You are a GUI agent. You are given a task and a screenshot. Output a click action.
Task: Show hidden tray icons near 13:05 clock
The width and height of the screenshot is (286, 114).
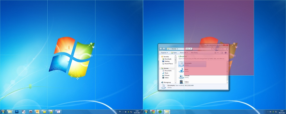click(x=268, y=112)
